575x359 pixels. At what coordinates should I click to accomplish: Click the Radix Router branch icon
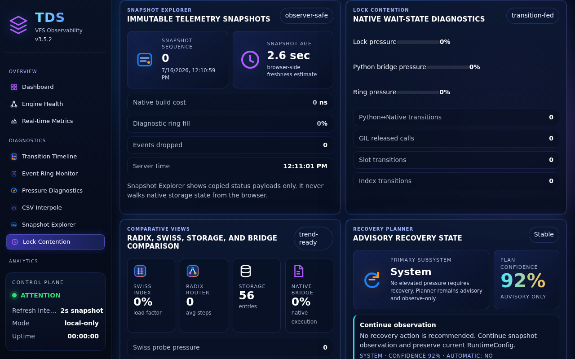pyautogui.click(x=193, y=271)
